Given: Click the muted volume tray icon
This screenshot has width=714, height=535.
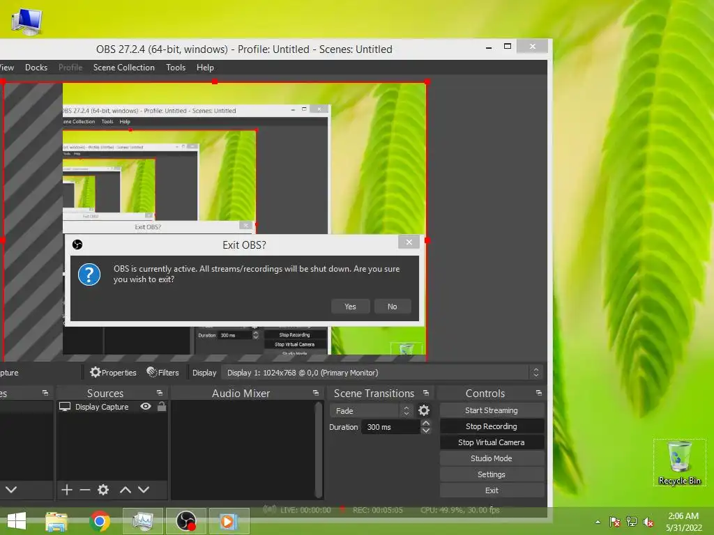Looking at the screenshot, I should coord(648,522).
